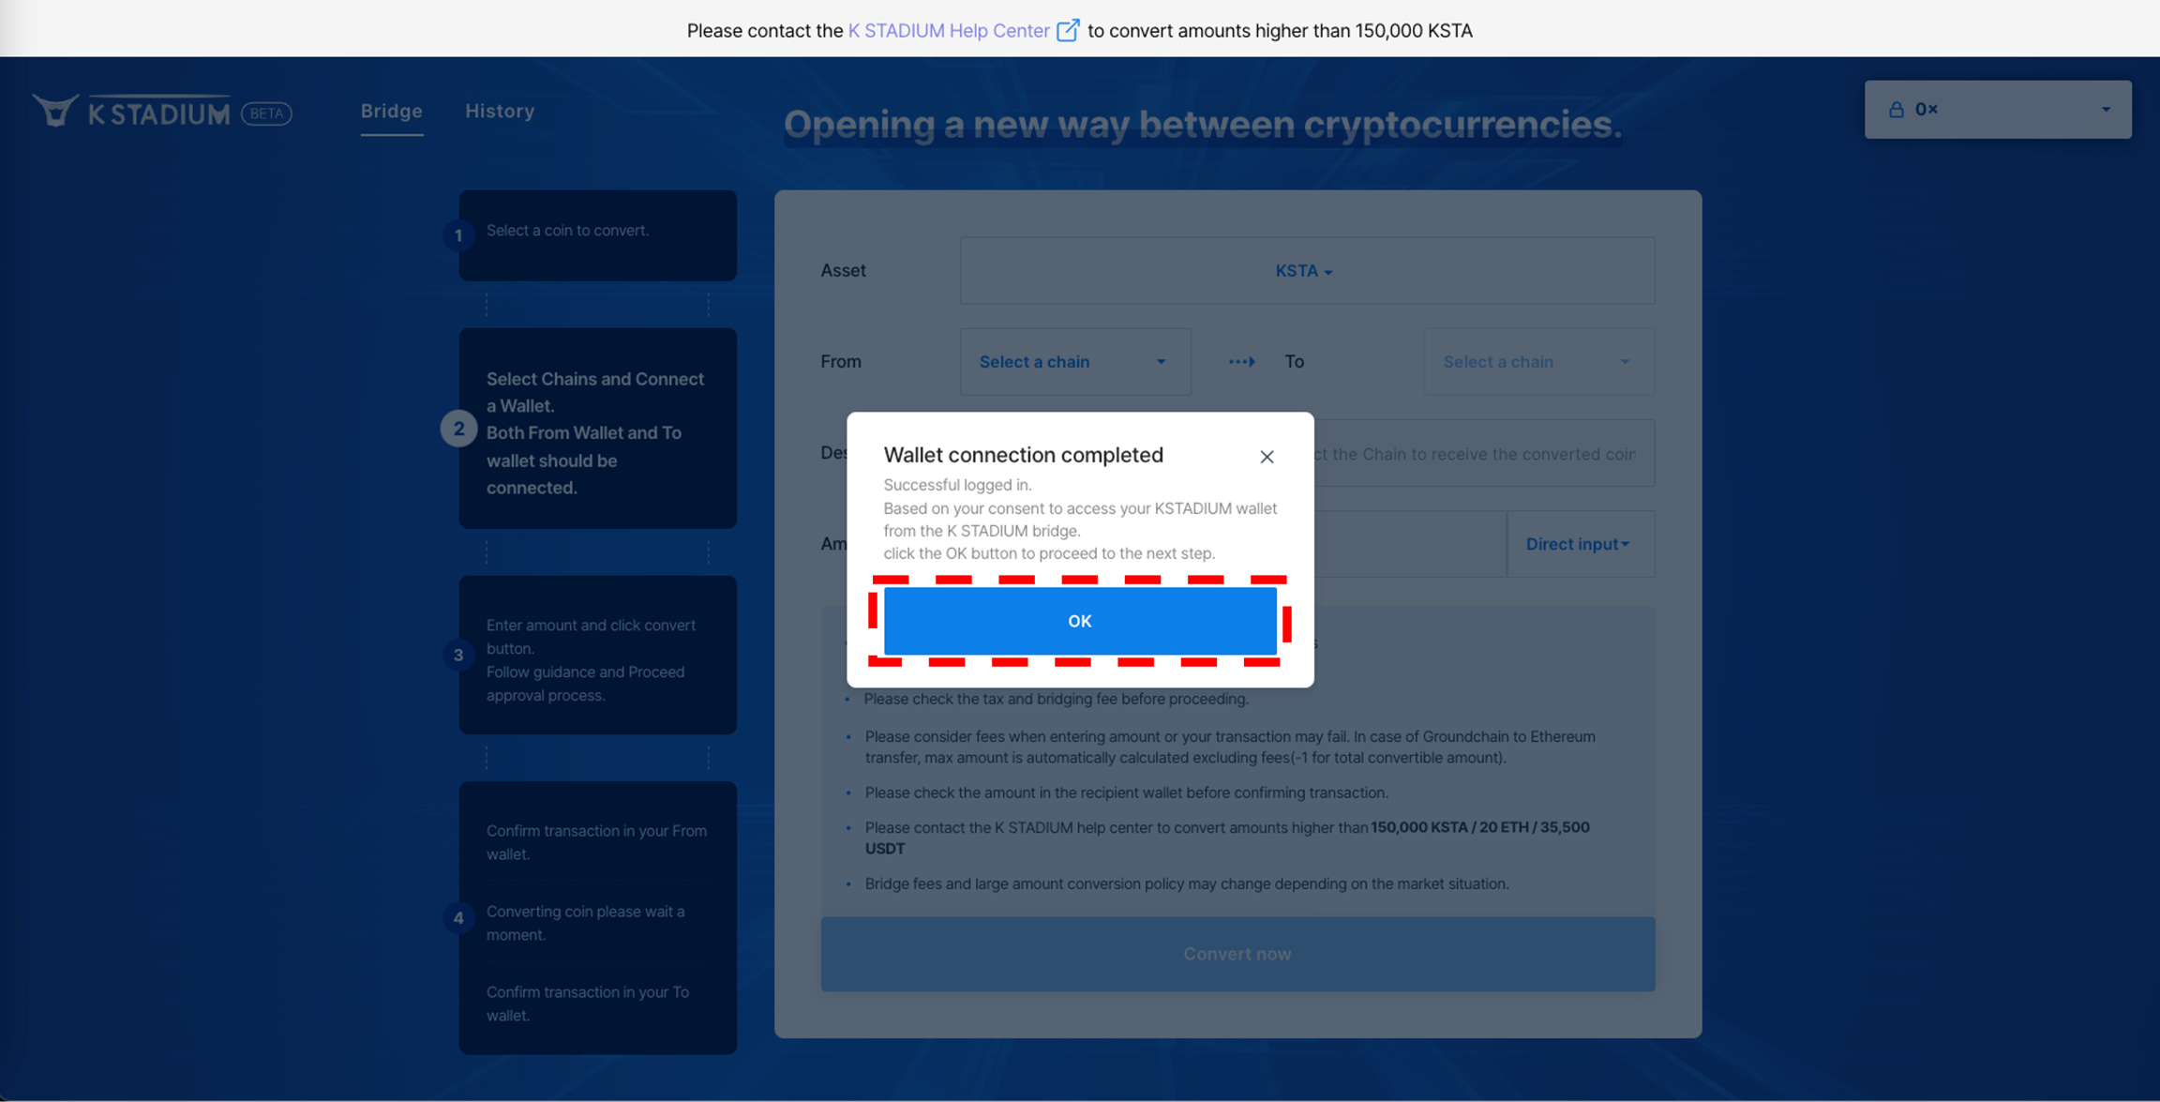Click the BETA badge next to logo
Image resolution: width=2160 pixels, height=1102 pixels.
pyautogui.click(x=266, y=113)
